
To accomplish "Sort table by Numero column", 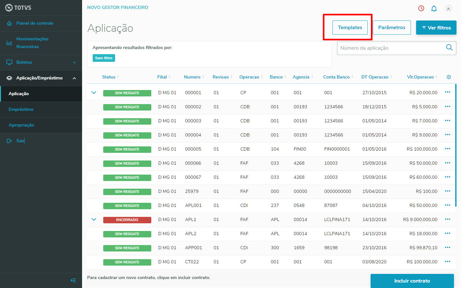I will click(x=194, y=77).
